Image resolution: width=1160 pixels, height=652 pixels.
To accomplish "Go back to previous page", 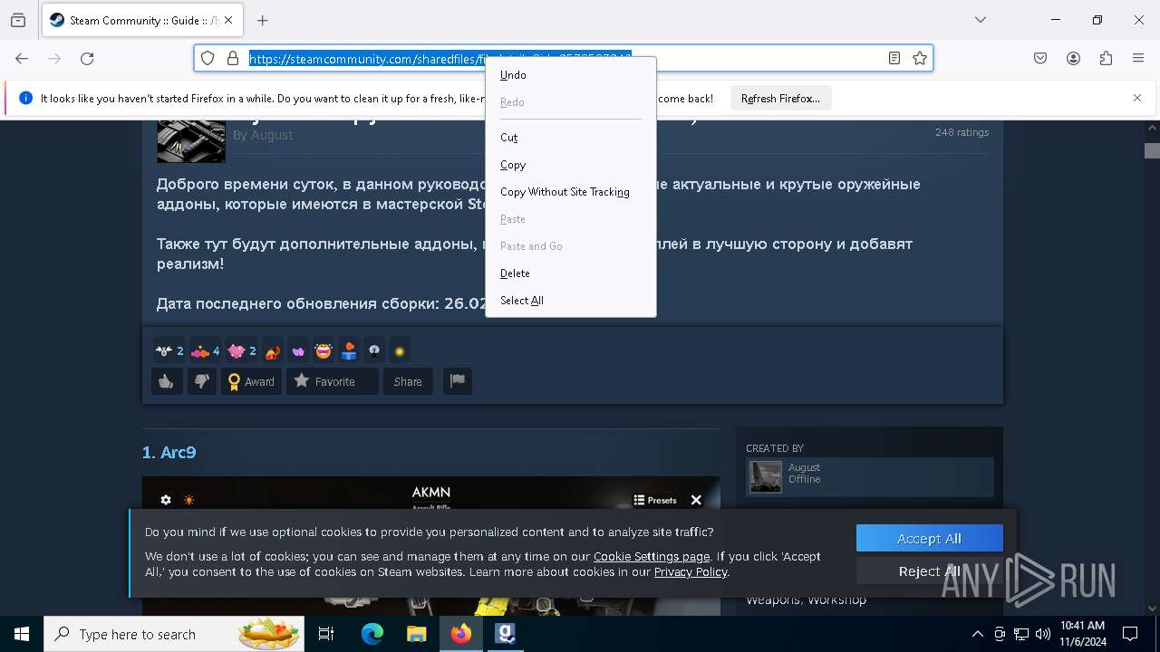I will point(22,58).
